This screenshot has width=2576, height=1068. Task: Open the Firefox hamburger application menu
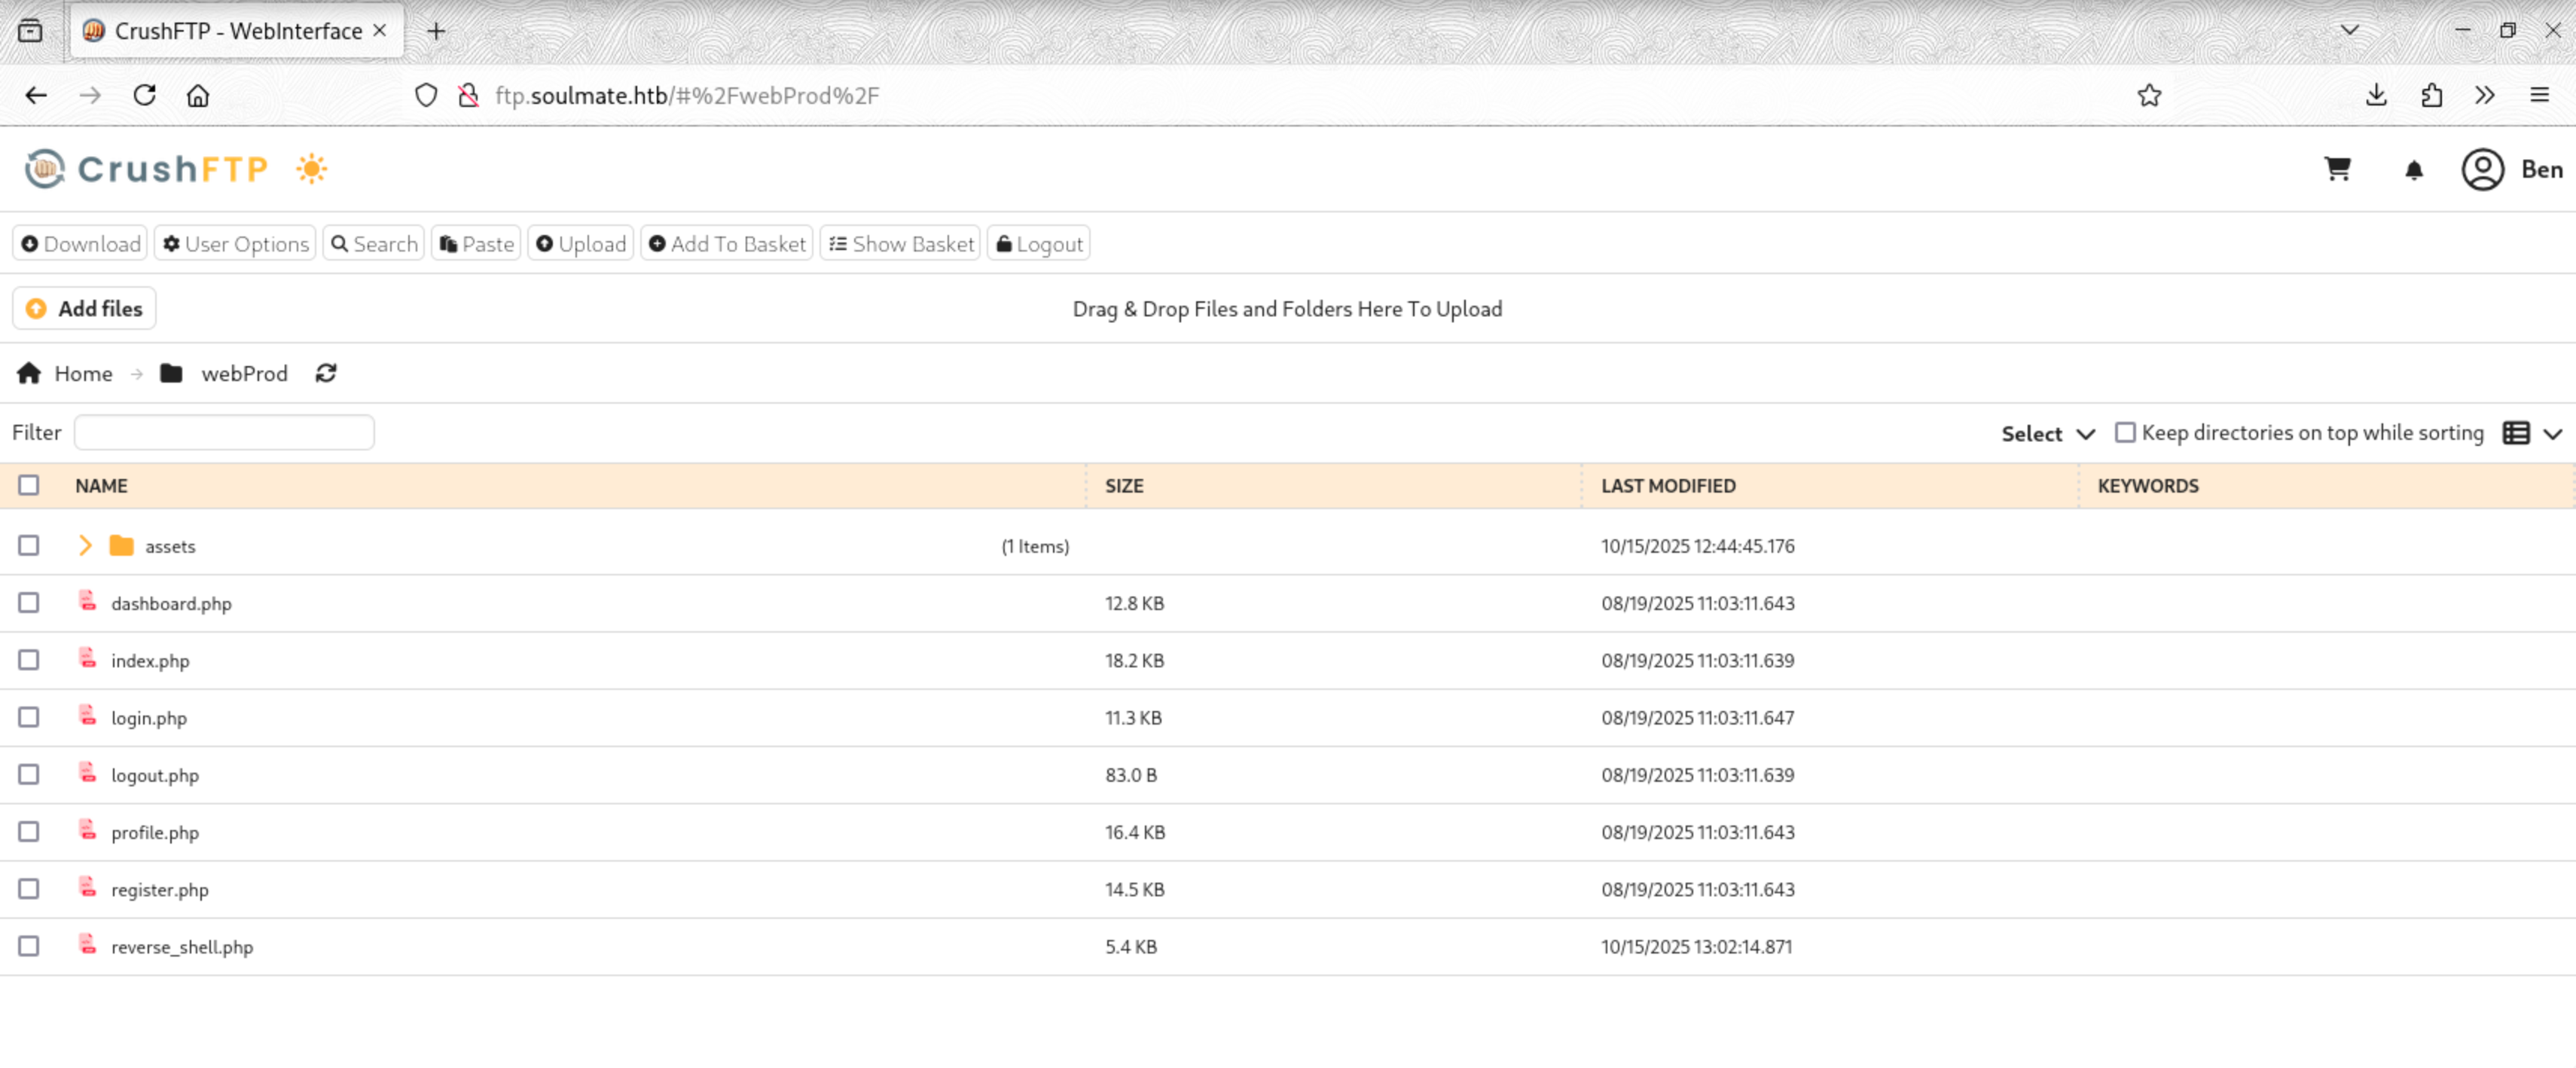click(x=2539, y=95)
